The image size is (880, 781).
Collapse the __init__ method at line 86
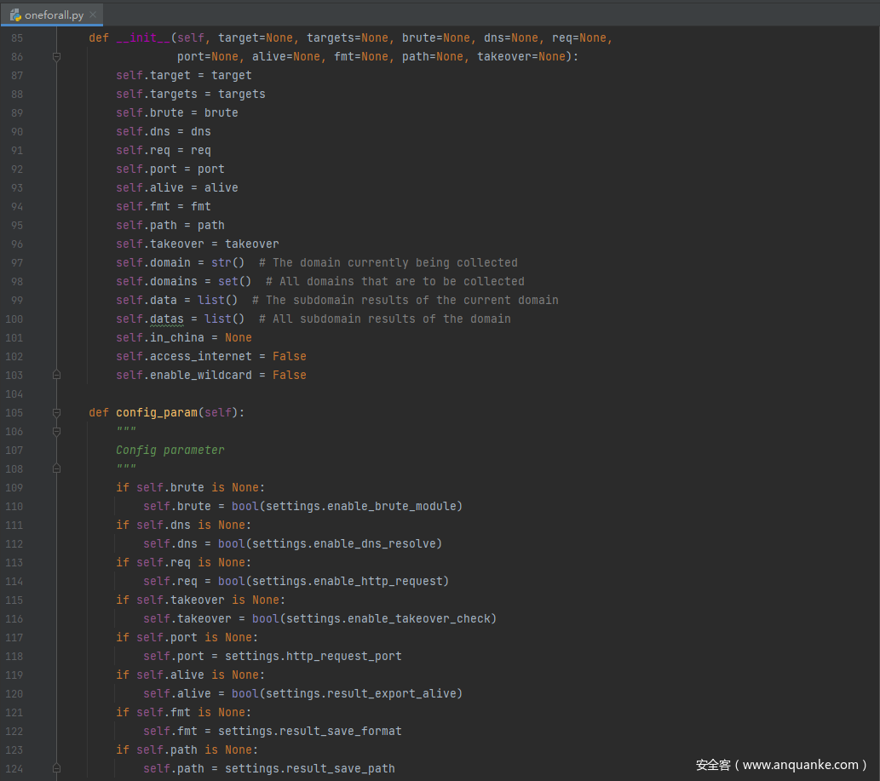click(x=56, y=57)
